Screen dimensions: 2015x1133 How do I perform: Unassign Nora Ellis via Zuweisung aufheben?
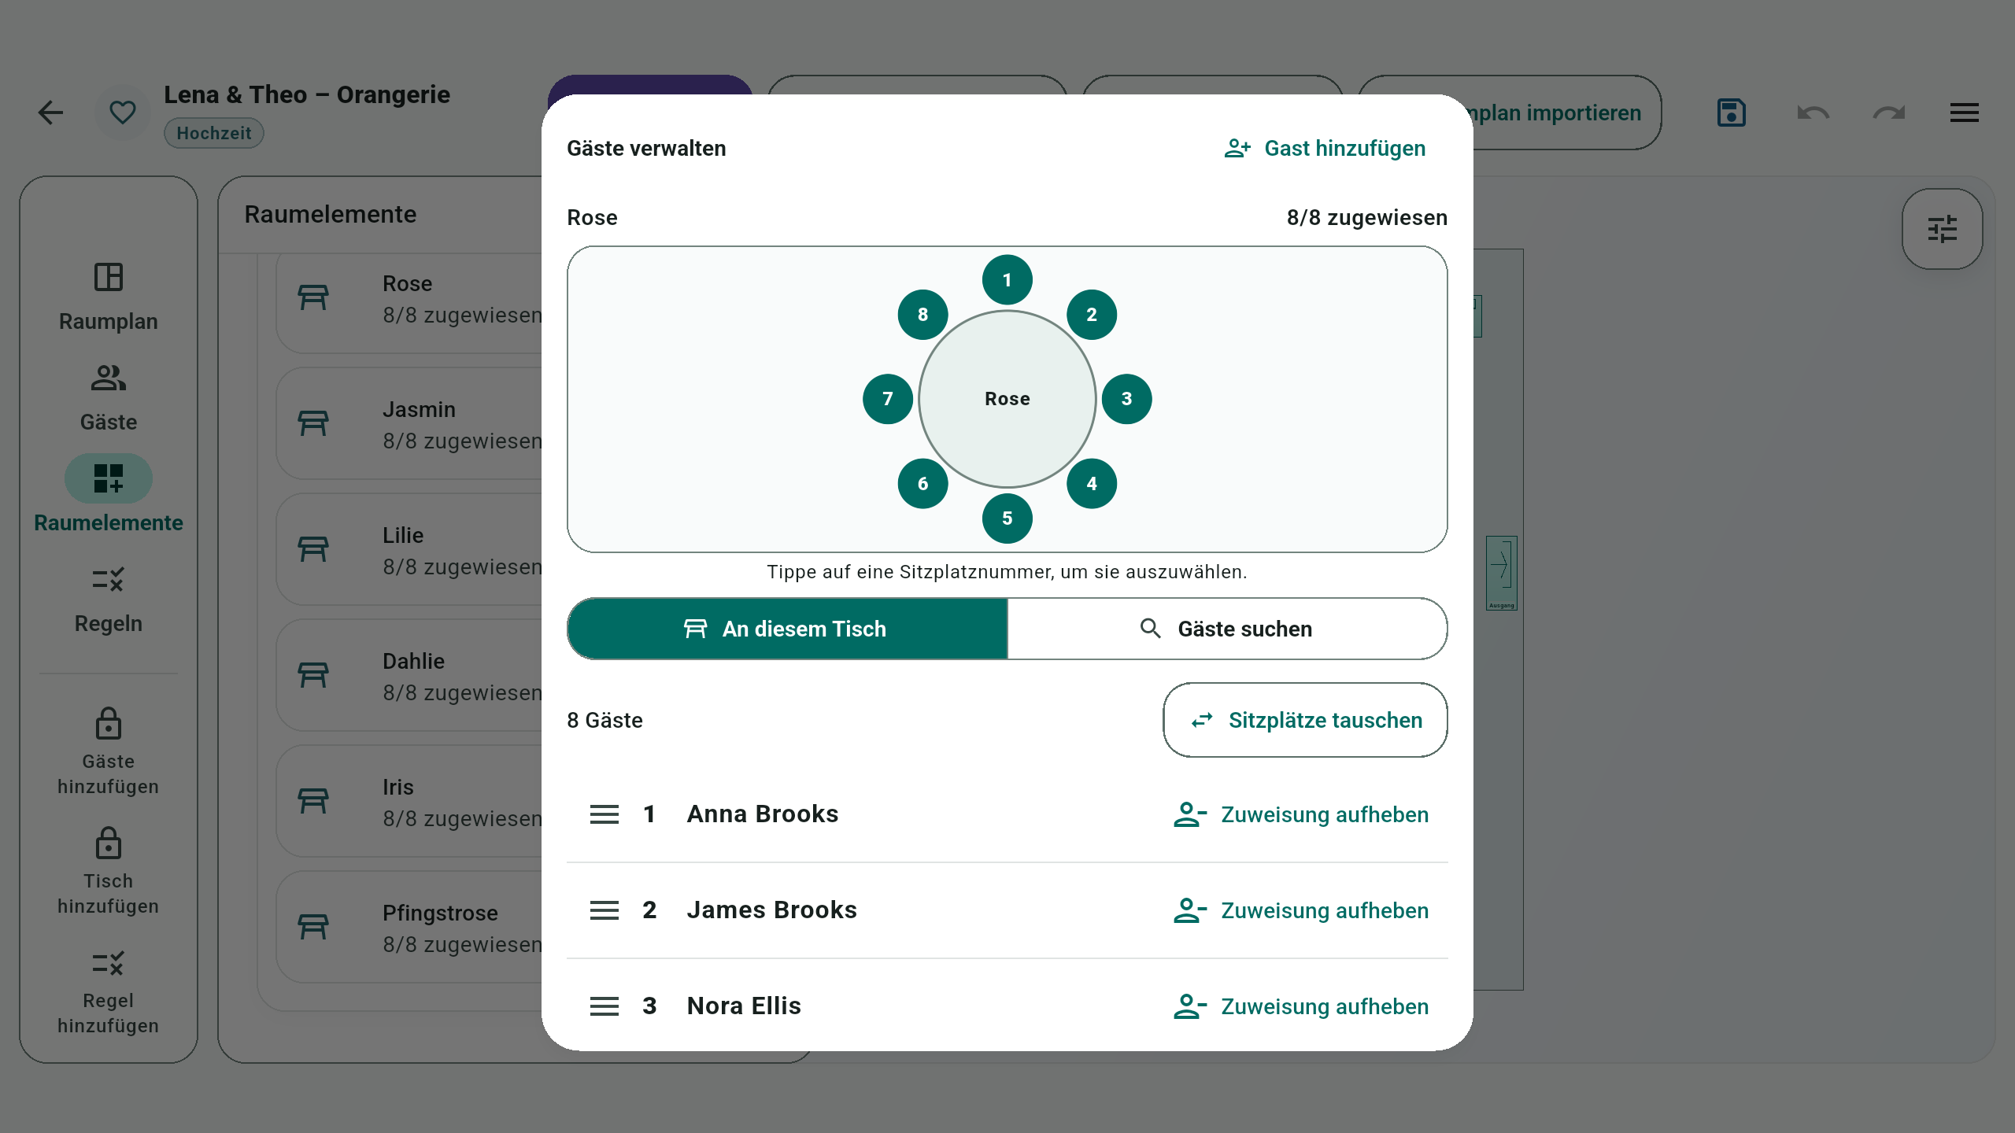[x=1300, y=1006]
